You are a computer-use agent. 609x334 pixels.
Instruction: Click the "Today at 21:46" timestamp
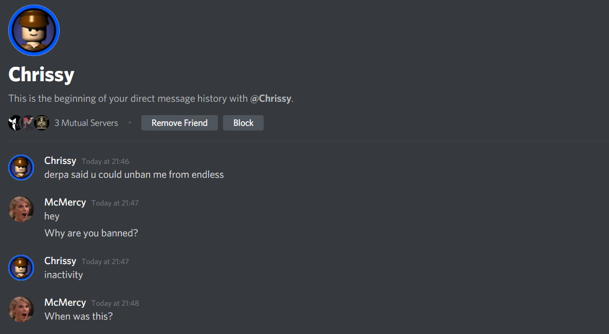105,161
